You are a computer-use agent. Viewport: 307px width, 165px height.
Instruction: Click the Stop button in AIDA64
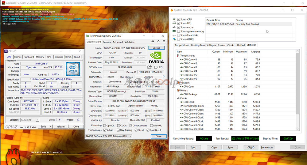193,148
